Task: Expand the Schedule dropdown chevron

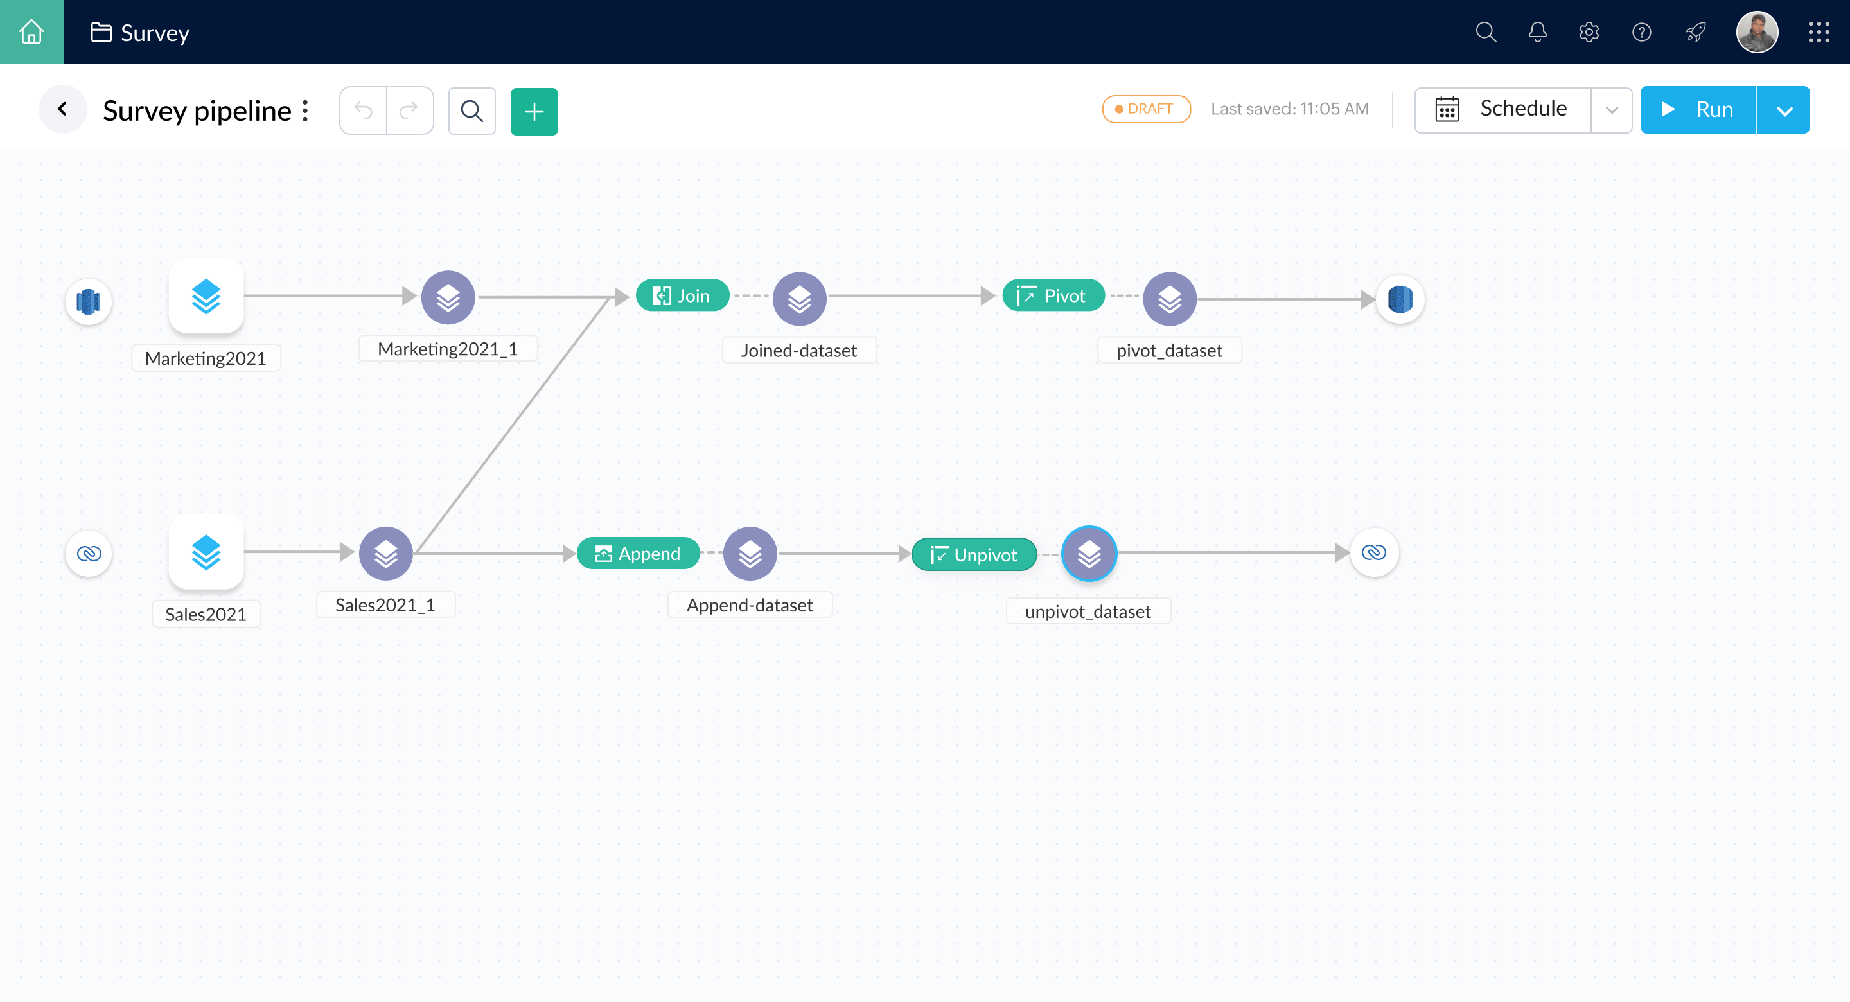Action: (x=1612, y=109)
